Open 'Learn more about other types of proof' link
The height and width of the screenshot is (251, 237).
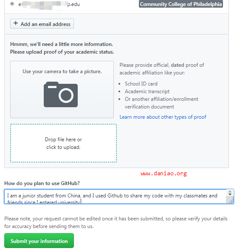pos(163,117)
